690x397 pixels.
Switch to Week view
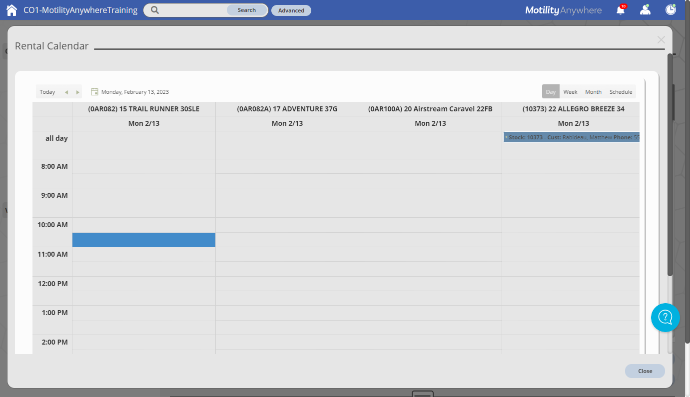570,92
